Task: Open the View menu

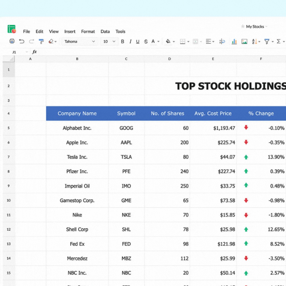Action: click(53, 31)
